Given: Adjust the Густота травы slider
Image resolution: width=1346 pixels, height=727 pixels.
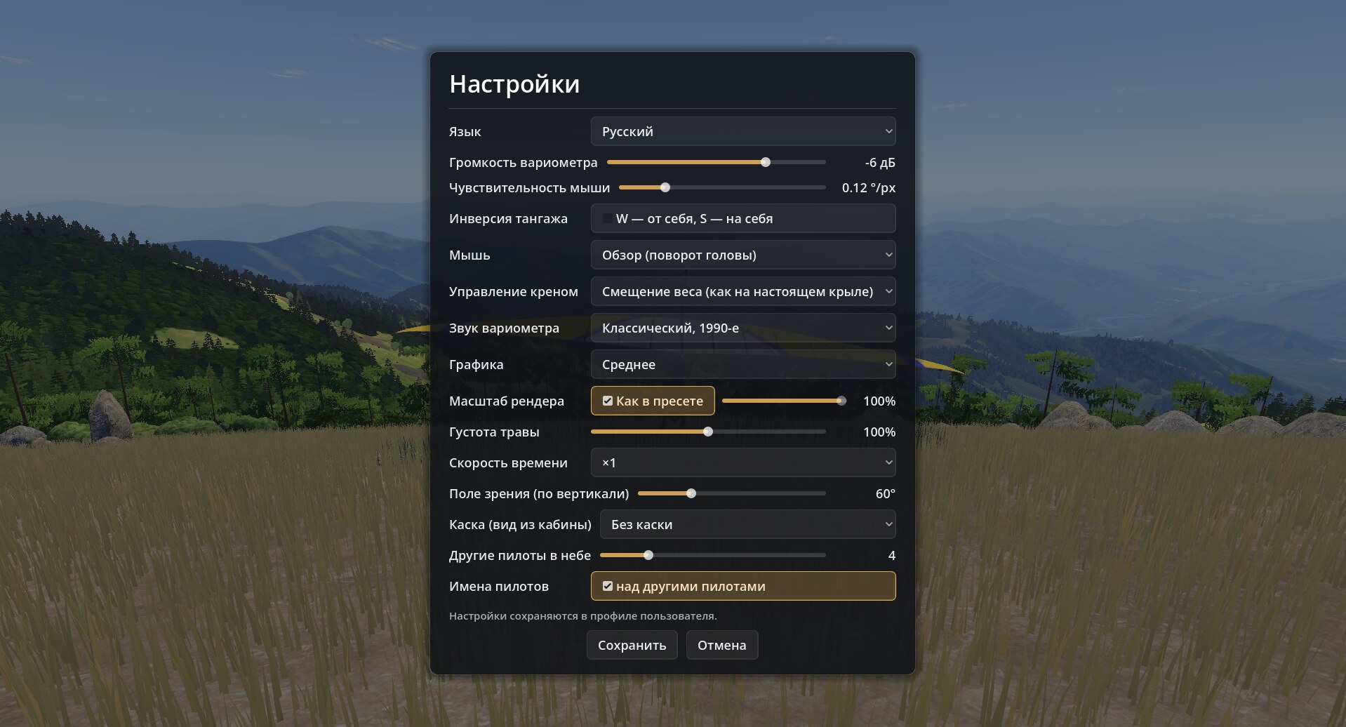Looking at the screenshot, I should coord(708,432).
